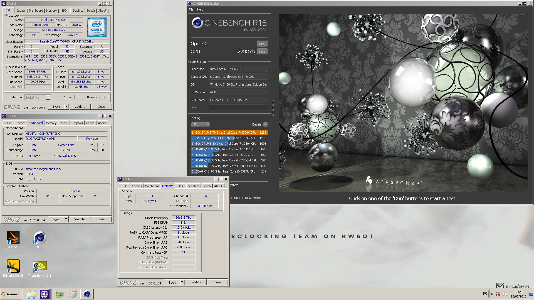Image resolution: width=534 pixels, height=300 pixels.
Task: Click the disconnected network tray icon
Action: (x=498, y=294)
